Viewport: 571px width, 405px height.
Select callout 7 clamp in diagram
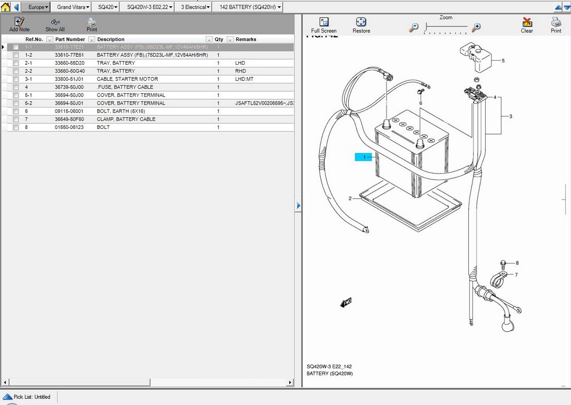pyautogui.click(x=516, y=274)
